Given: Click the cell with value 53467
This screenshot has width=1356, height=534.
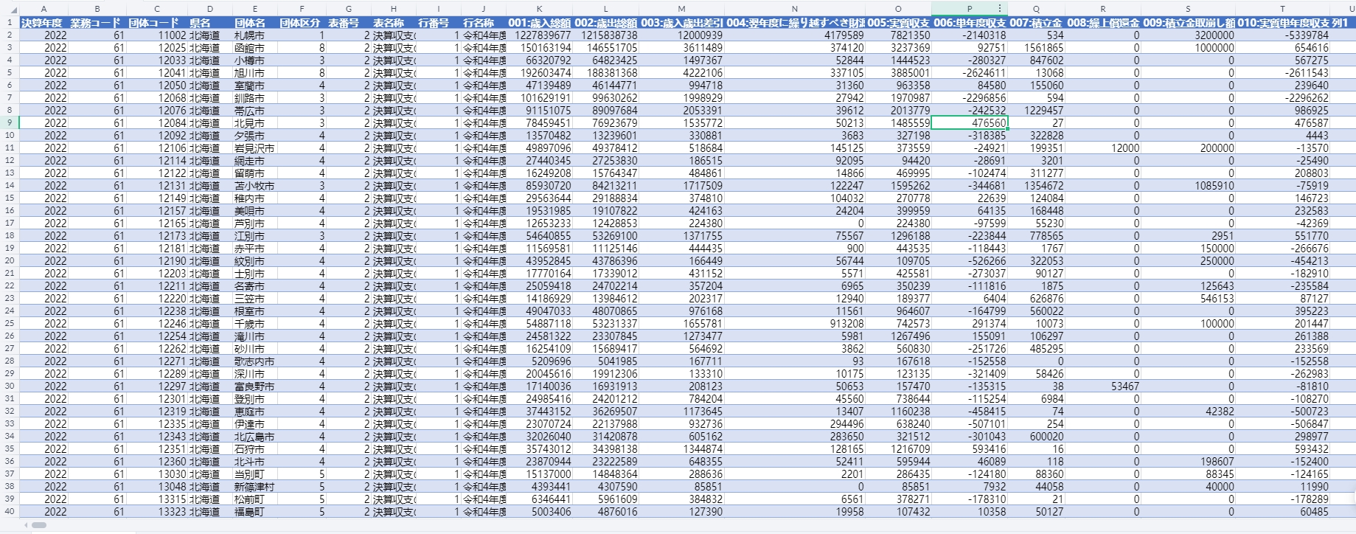Looking at the screenshot, I should point(1103,386).
